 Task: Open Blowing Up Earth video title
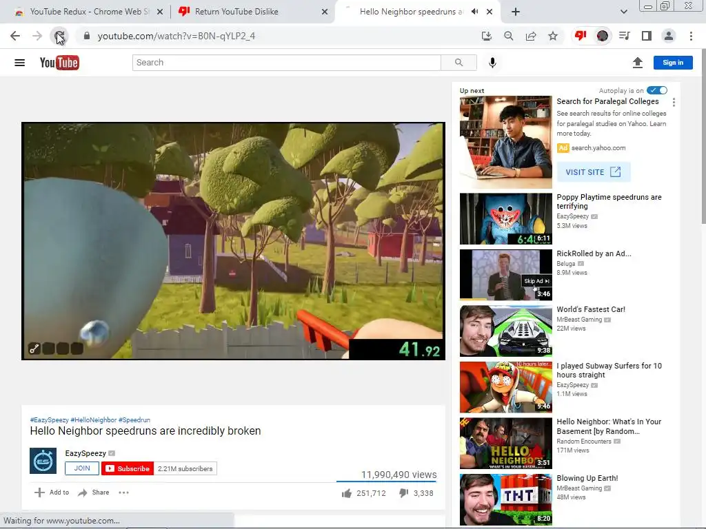(x=587, y=478)
